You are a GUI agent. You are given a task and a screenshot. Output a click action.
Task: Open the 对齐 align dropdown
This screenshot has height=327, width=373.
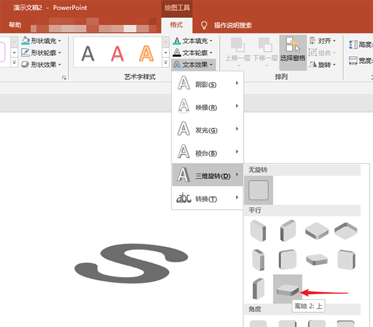tap(323, 41)
